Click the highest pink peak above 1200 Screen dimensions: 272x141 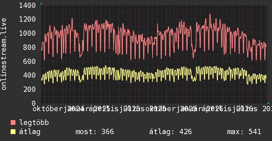(210, 14)
